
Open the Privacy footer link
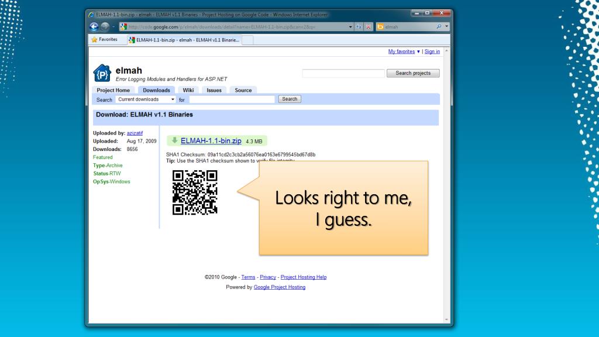click(268, 277)
